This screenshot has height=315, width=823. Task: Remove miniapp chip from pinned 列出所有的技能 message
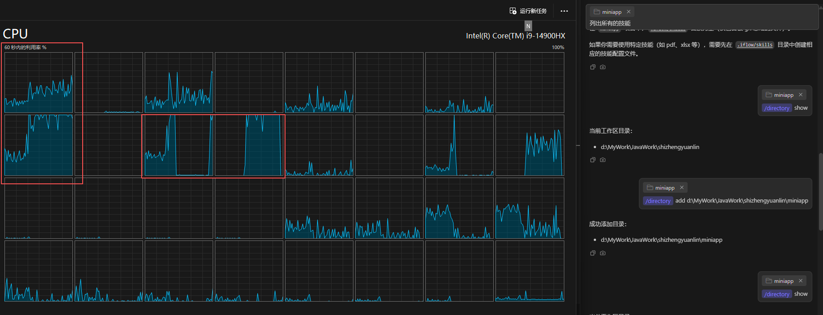[629, 12]
